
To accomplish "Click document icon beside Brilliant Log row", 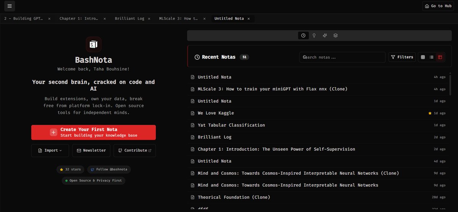I will click(x=193, y=137).
